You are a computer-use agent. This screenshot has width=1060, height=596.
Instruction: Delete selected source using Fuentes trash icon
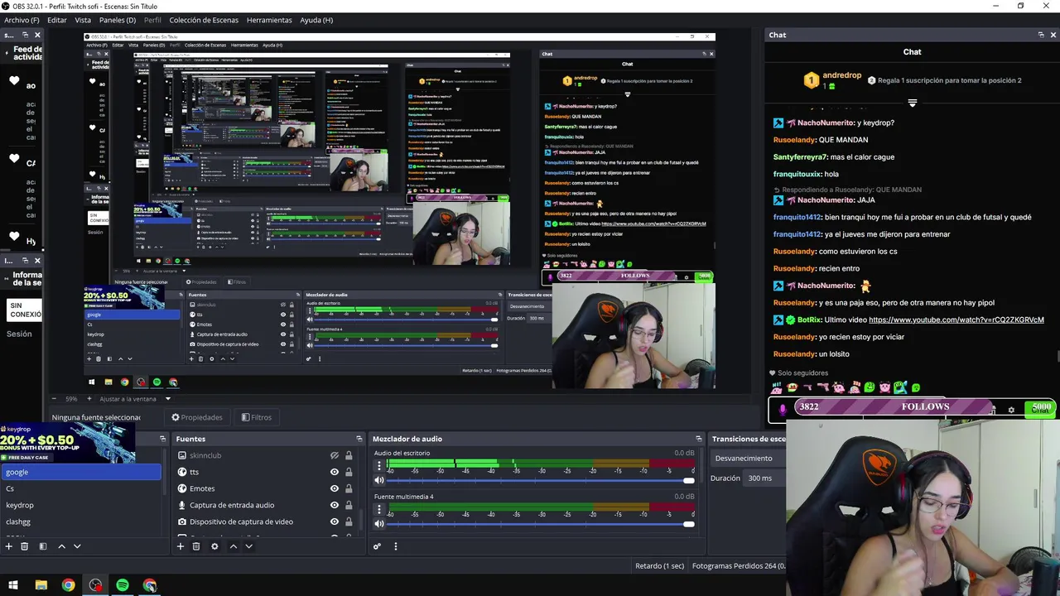click(x=196, y=546)
